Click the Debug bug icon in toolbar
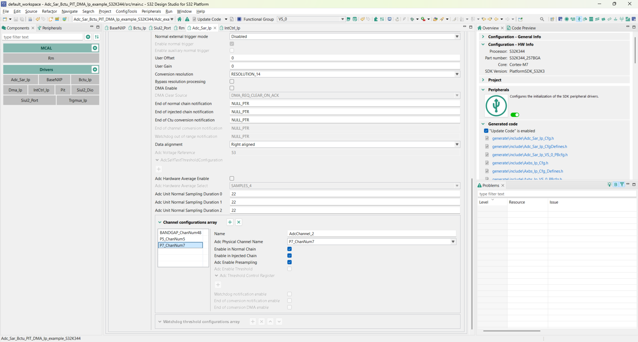Image resolution: width=638 pixels, height=342 pixels. [x=412, y=19]
